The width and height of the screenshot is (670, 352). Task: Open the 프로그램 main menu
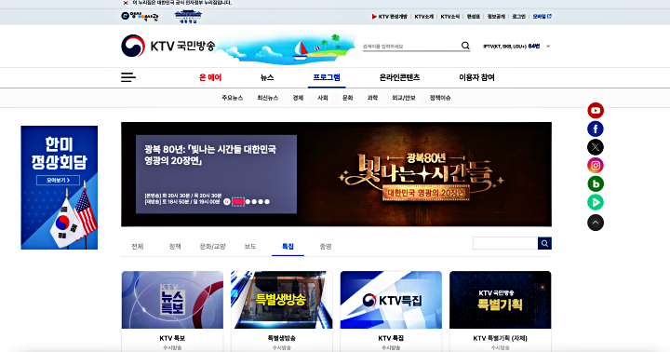[x=327, y=77]
